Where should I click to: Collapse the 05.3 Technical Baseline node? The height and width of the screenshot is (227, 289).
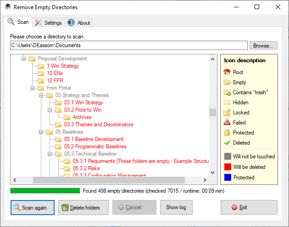point(50,154)
